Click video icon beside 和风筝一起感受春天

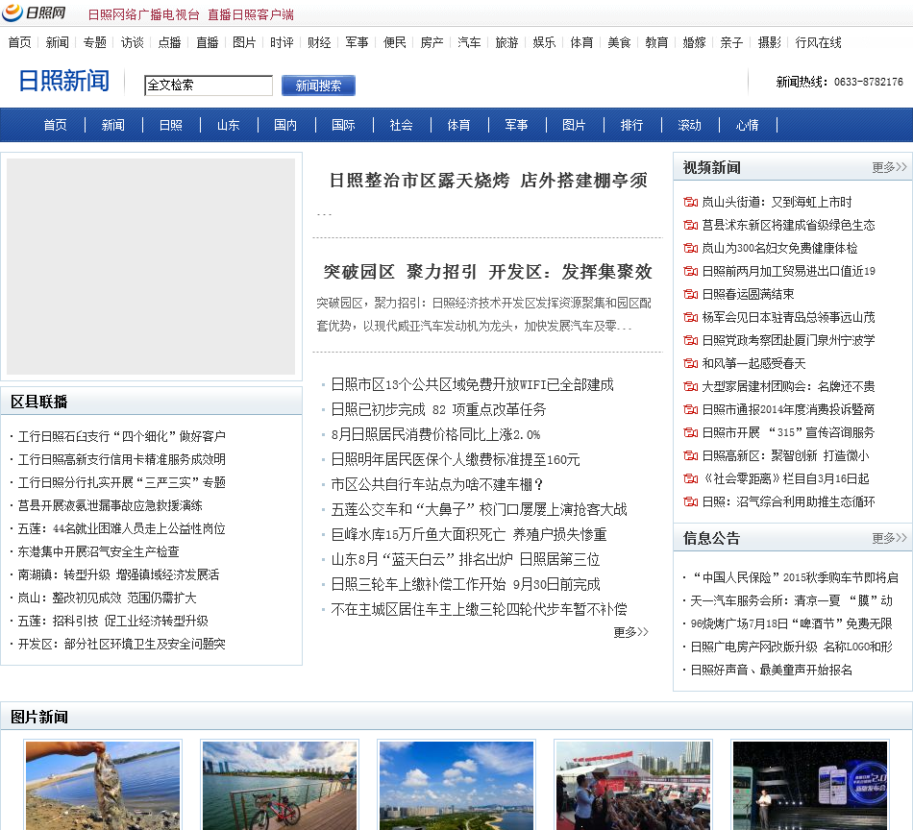689,363
